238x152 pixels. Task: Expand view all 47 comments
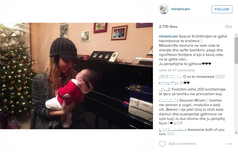(x=177, y=70)
